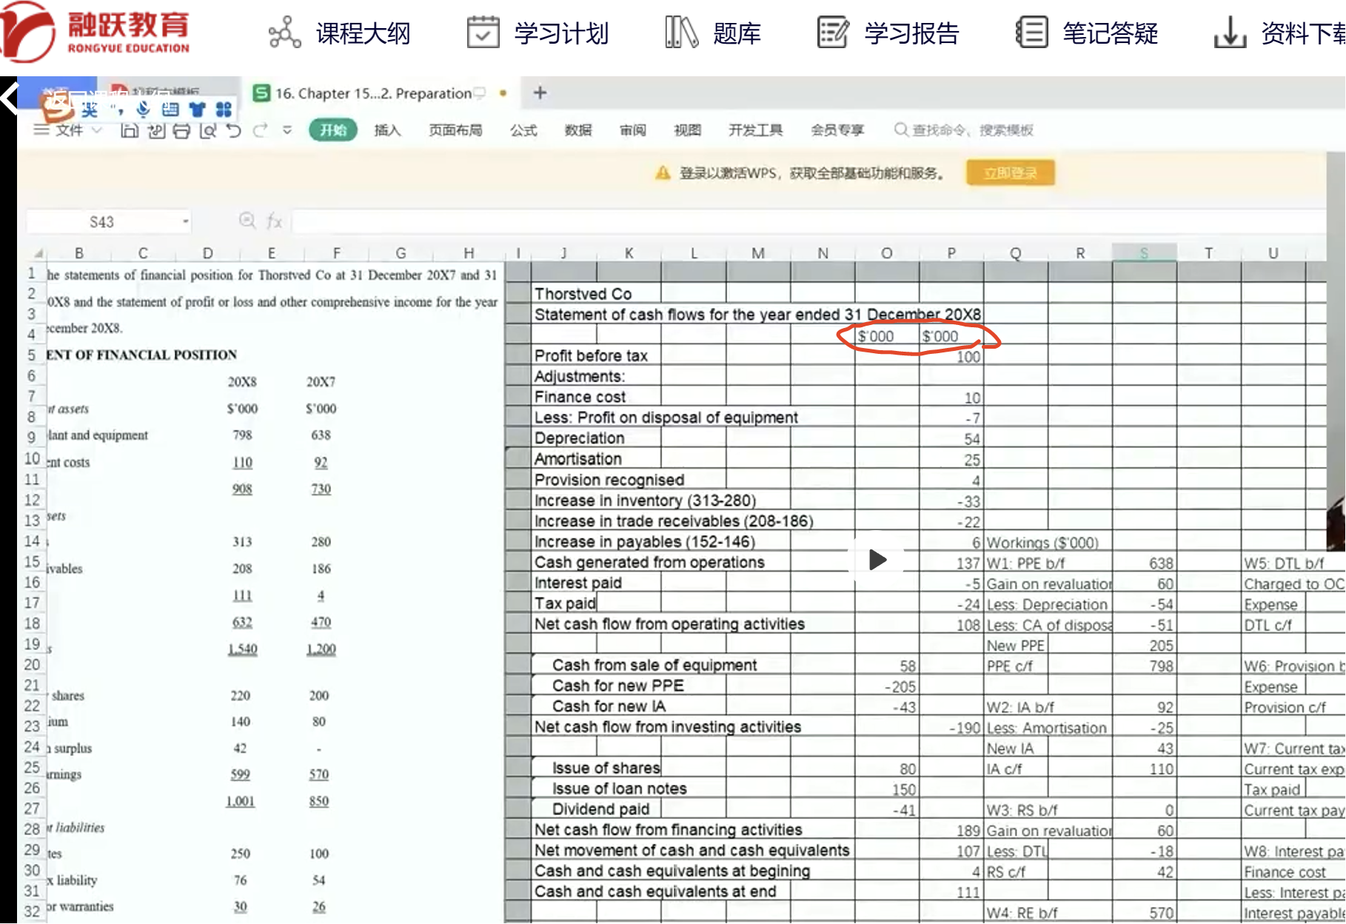
Task: Click the cell 'Profit before tax'
Action: tap(591, 355)
